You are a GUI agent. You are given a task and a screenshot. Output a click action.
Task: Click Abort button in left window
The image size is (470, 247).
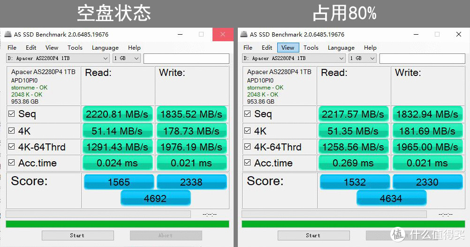coord(166,235)
